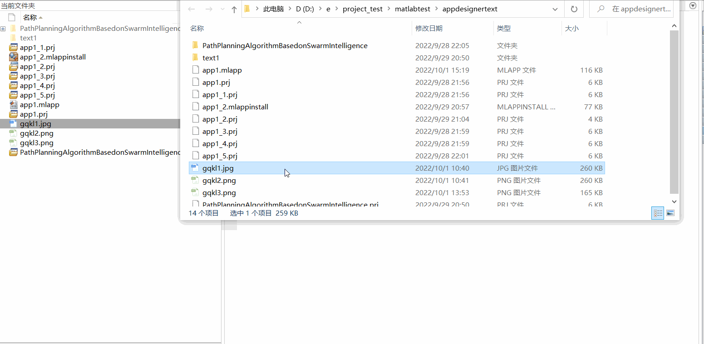Select appdesignertext in the address breadcrumb
Screen dimensions: 704x344
point(470,9)
